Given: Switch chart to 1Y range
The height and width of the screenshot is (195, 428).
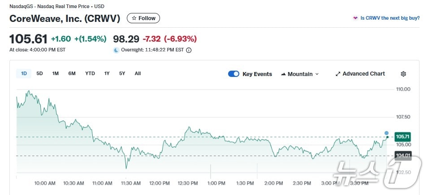Looking at the screenshot, I should pos(107,73).
